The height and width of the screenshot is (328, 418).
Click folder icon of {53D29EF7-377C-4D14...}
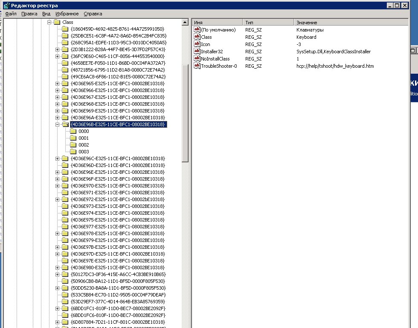(x=65, y=302)
